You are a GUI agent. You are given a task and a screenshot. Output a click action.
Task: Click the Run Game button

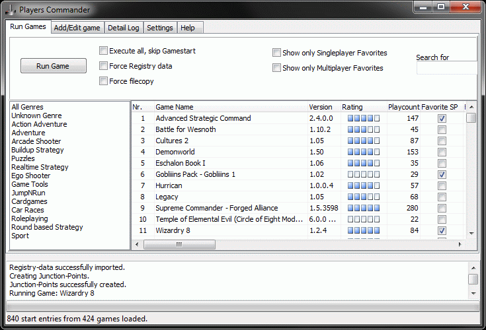(54, 66)
